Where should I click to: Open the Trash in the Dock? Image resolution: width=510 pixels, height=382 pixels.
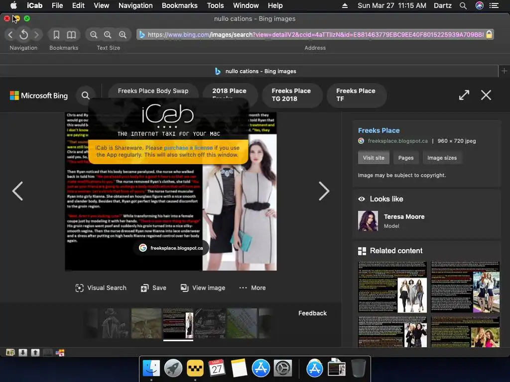[359, 369]
